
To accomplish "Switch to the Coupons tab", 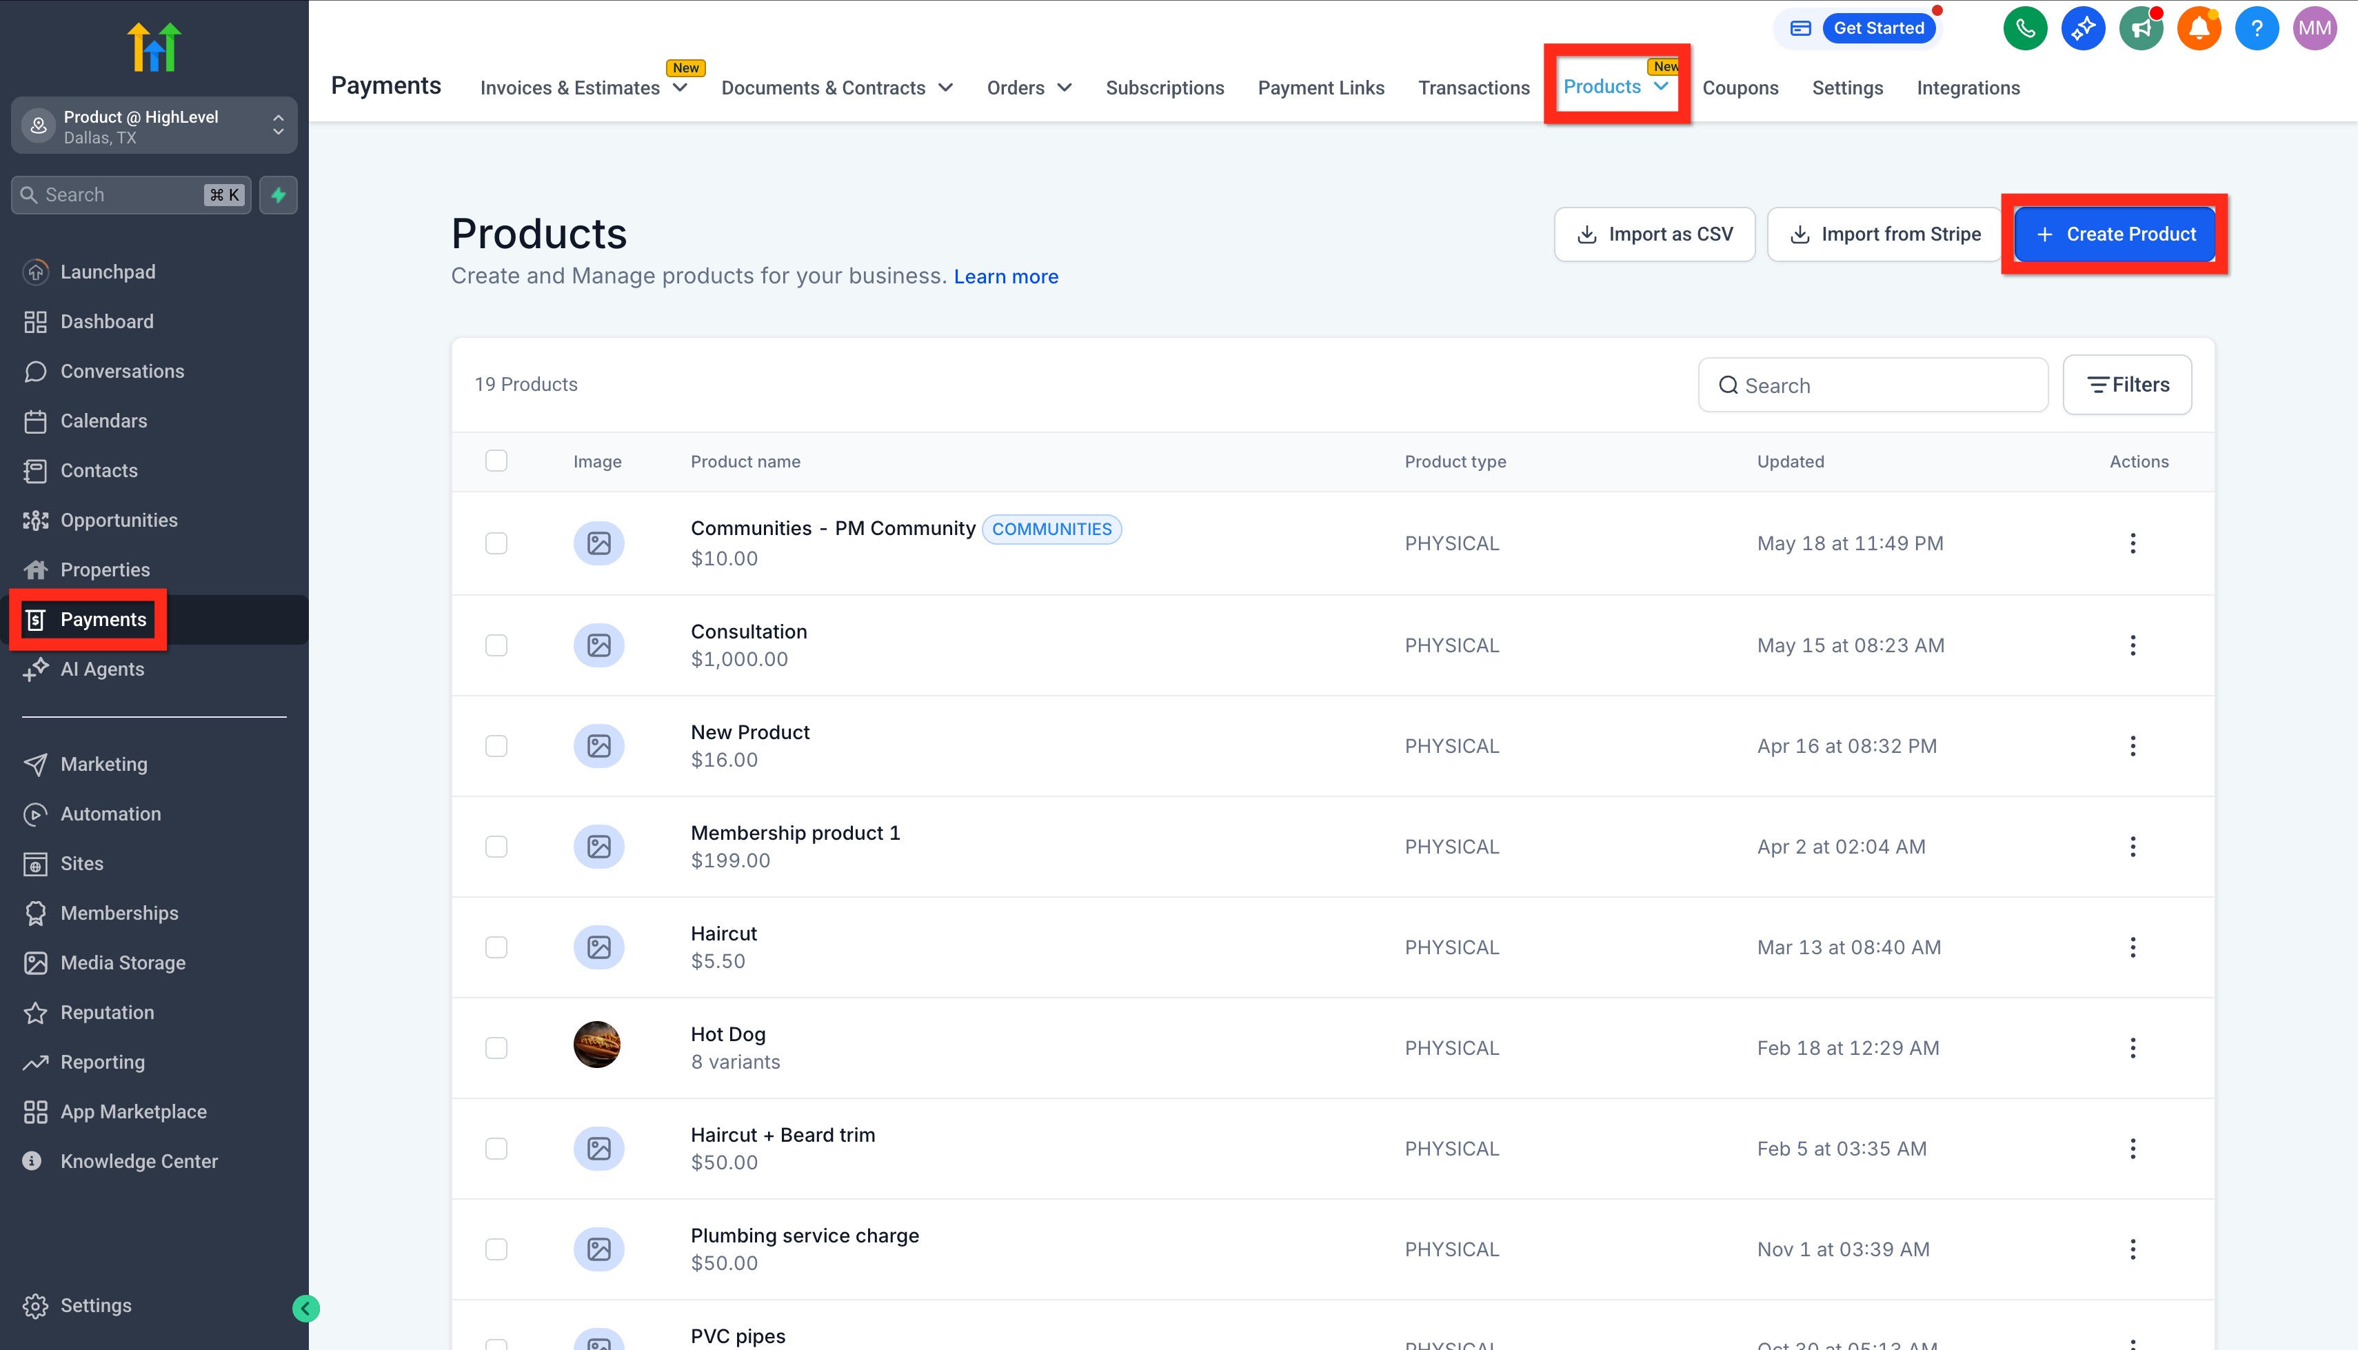I will point(1740,88).
